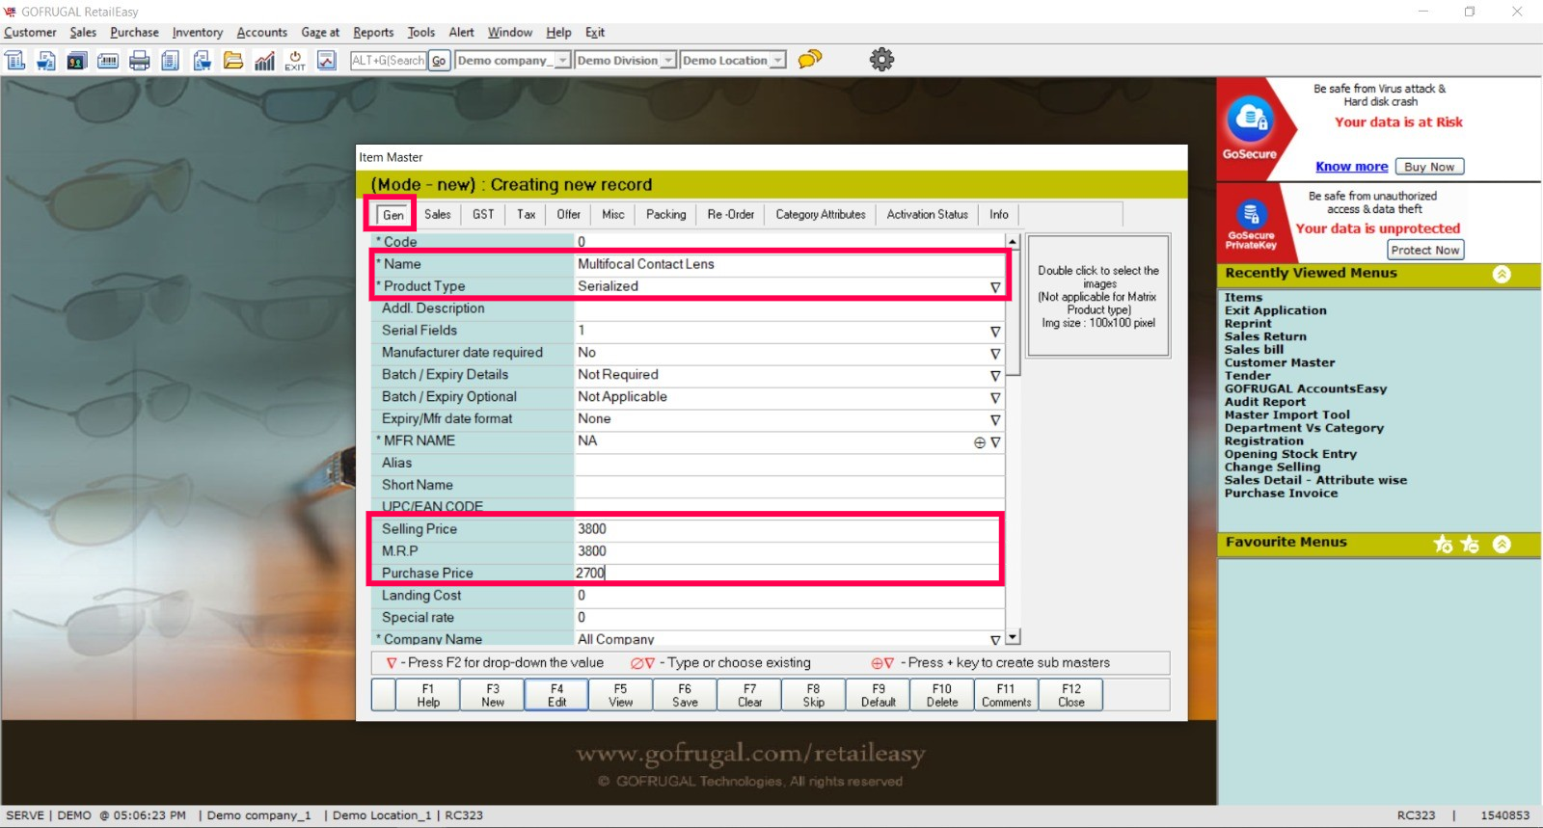
Task: Collapse the Recently Viewed Menus panel
Action: 1502,274
